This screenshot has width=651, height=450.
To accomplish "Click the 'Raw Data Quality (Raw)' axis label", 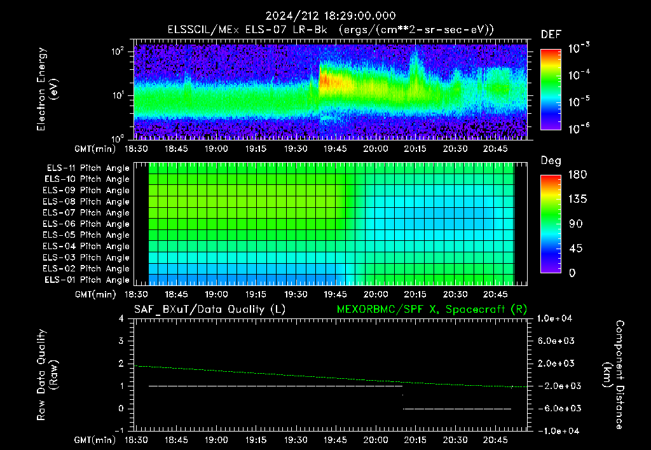I will [47, 375].
